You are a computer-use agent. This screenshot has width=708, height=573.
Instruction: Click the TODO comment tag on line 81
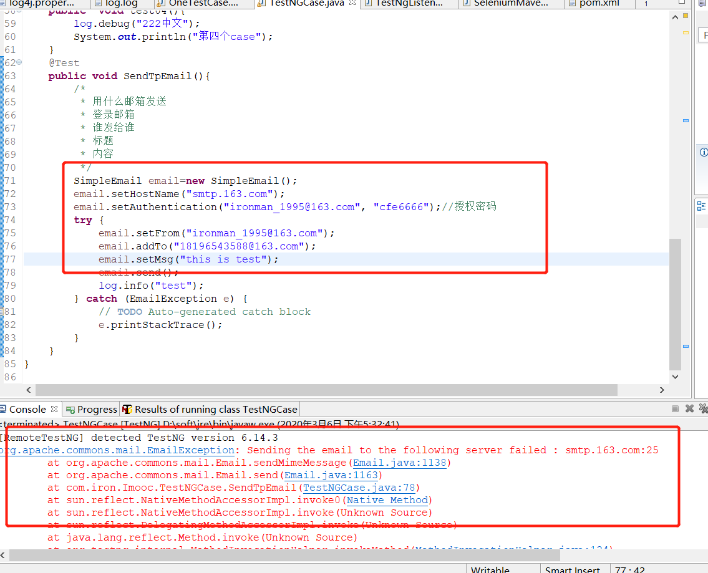click(130, 312)
